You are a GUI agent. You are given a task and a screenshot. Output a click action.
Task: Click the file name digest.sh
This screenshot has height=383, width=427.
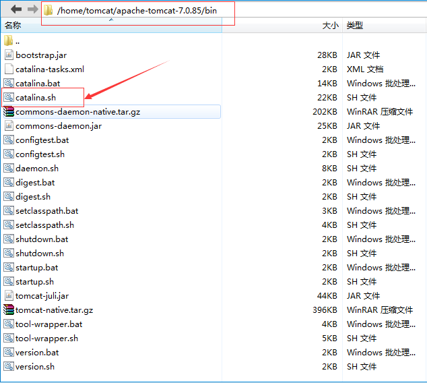(x=33, y=197)
